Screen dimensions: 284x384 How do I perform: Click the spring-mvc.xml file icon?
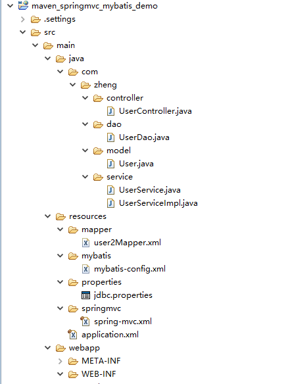85,322
